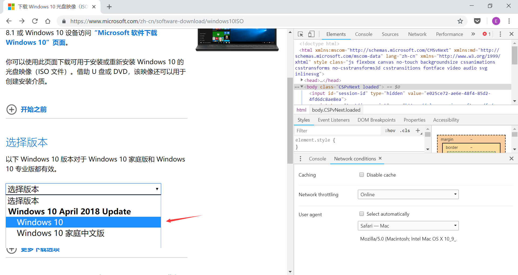The height and width of the screenshot is (275, 518).
Task: Add a new style rule
Action: click(418, 130)
